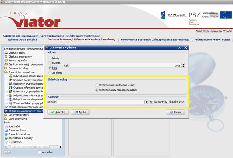Open the Szkolenia dla Pracowników tab
Viewport: 233px width, 158px height.
(x=20, y=36)
